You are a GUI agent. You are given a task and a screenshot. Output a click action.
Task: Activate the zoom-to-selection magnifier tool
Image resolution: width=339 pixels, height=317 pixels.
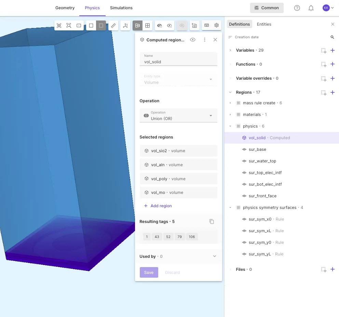coord(69,26)
